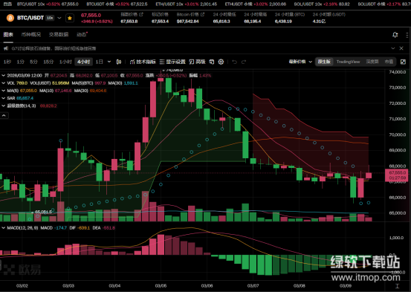Open the 技术指标 indicators tool
This screenshot has width=411, height=292.
(x=143, y=62)
